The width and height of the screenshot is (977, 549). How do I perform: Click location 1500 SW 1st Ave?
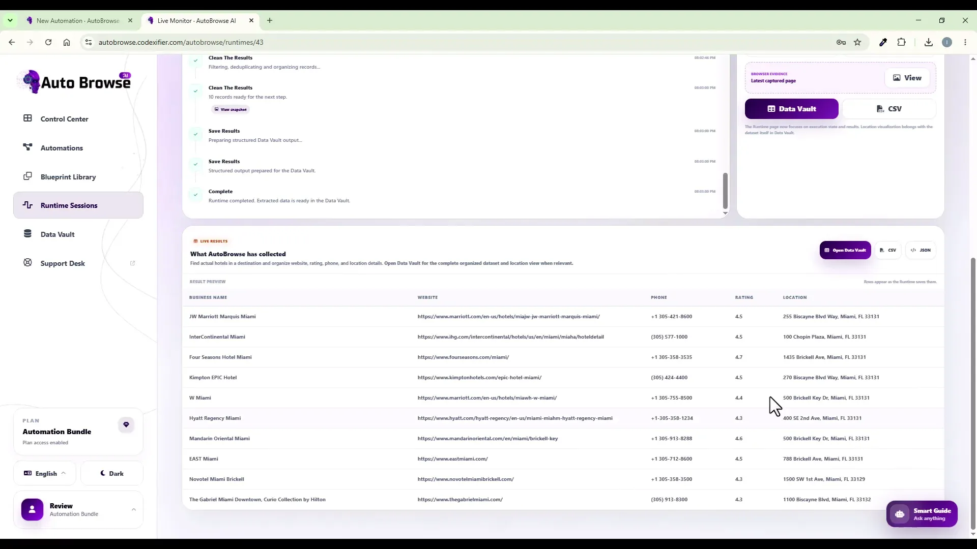(824, 479)
